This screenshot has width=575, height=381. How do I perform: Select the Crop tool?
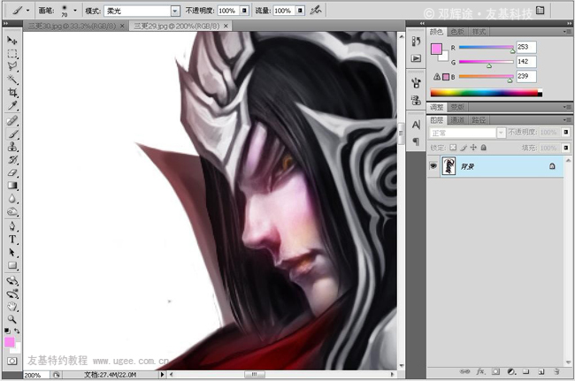[12, 92]
